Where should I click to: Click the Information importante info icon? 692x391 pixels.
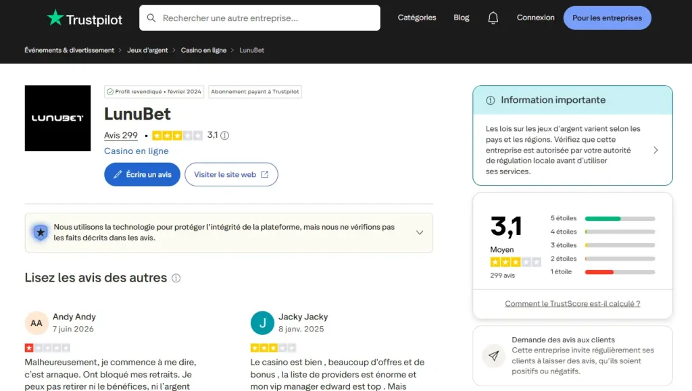491,101
